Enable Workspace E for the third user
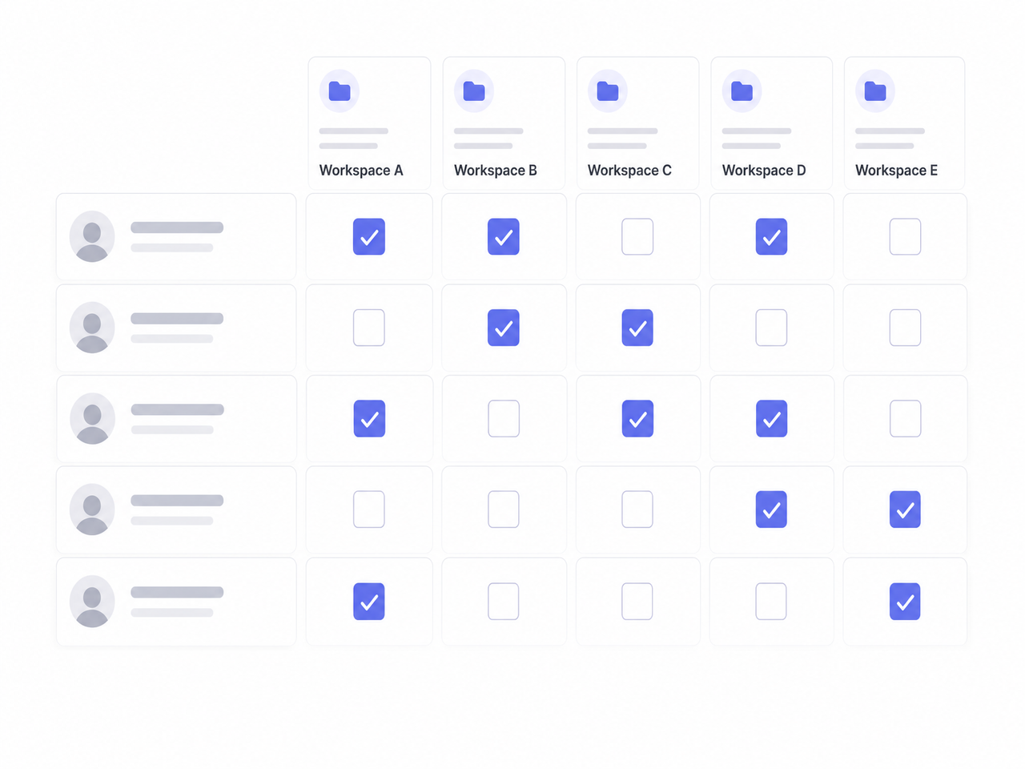Viewport: 1025px width, 769px height. tap(905, 418)
